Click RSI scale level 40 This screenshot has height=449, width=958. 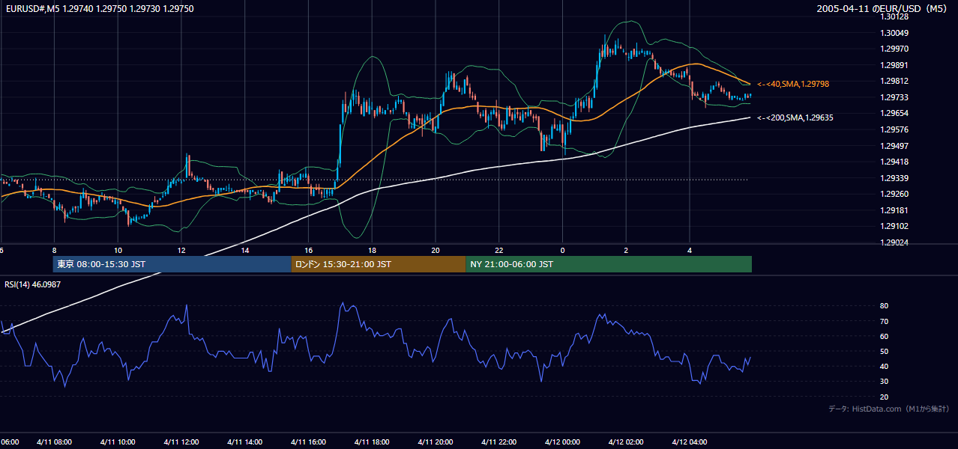pos(884,366)
